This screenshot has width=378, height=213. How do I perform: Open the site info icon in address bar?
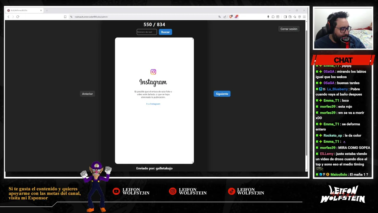(x=71, y=17)
